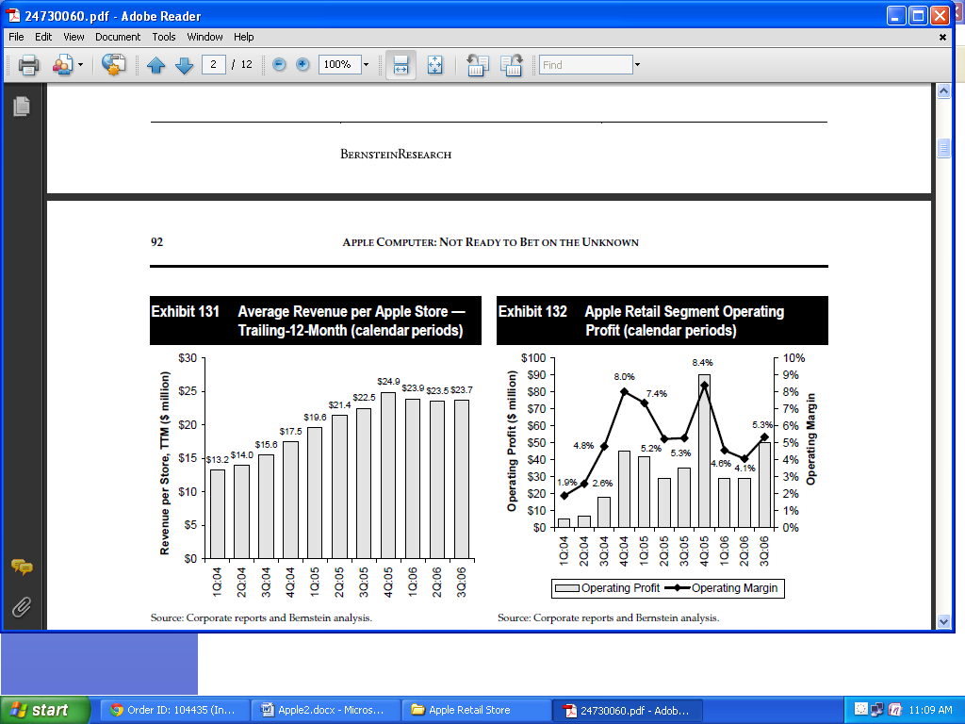Viewport: 965px width, 724px height.
Task: Enable fit-width scrolling page view
Action: click(401, 65)
